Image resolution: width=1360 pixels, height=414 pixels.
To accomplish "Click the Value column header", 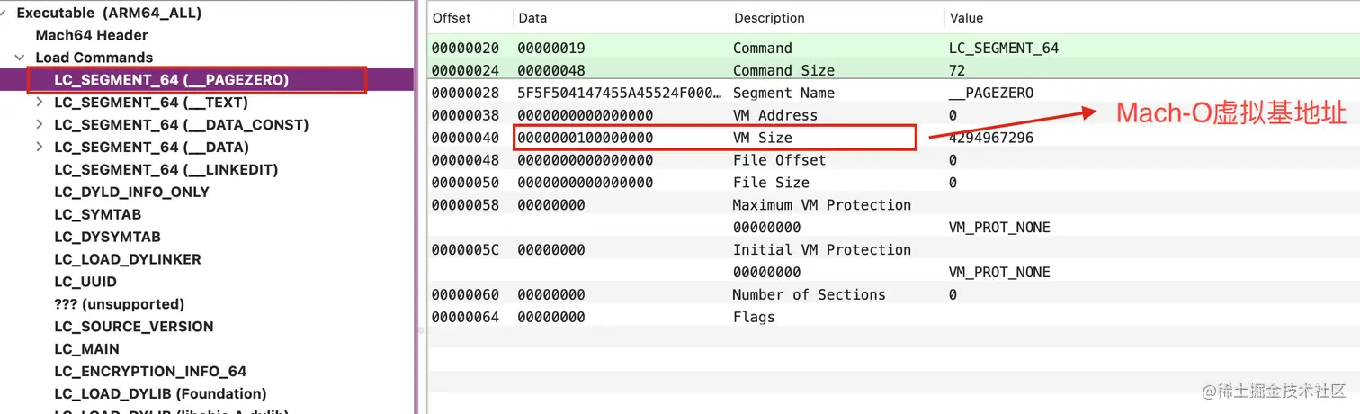I will pos(966,18).
